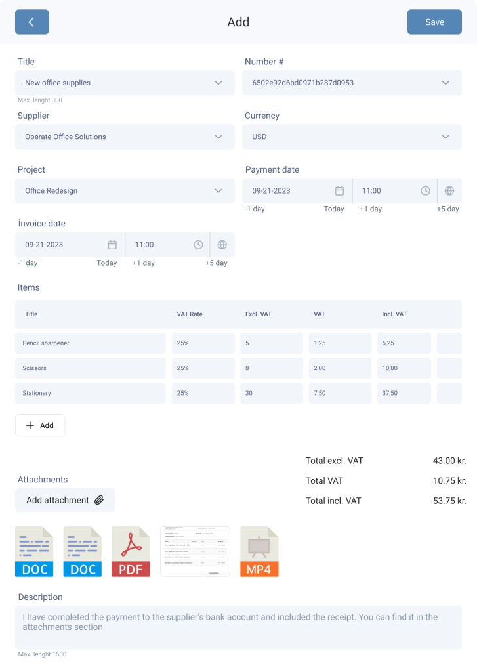Open the PDF attachment icon
Image resolution: width=477 pixels, height=672 pixels.
coord(131,551)
